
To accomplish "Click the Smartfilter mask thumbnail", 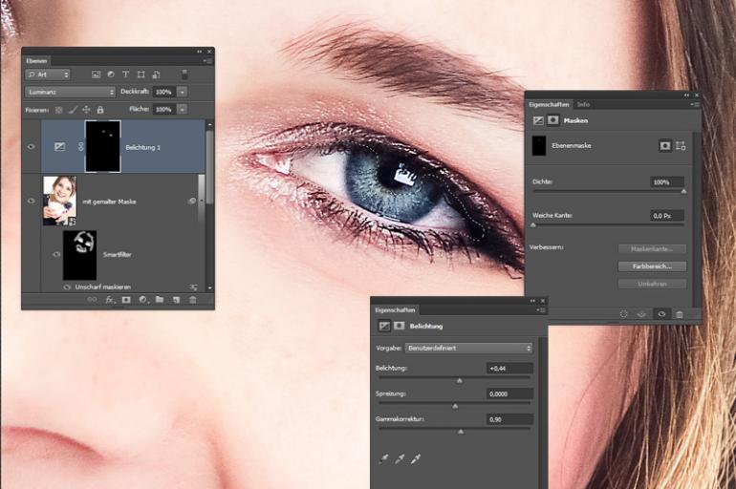I will point(79,255).
